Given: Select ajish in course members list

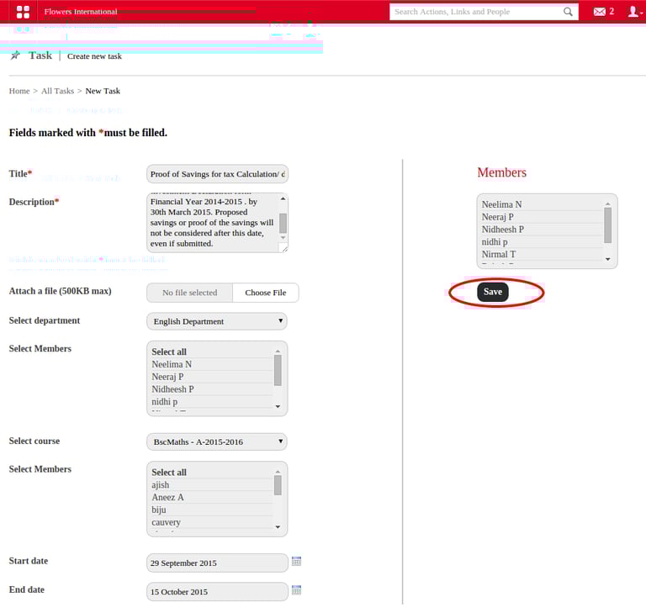Looking at the screenshot, I should [212, 485].
